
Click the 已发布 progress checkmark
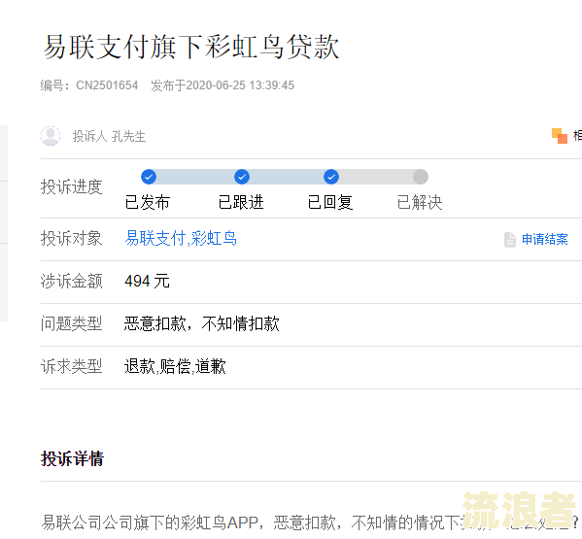(149, 177)
